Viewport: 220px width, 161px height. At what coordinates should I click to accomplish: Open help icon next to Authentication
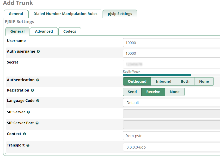38,80
